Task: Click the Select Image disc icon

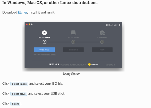Action: (x=44, y=33)
